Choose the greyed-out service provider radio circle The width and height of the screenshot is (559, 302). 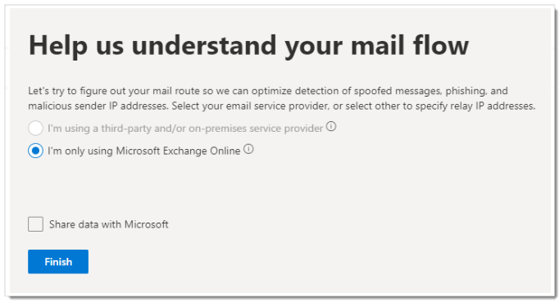[35, 128]
